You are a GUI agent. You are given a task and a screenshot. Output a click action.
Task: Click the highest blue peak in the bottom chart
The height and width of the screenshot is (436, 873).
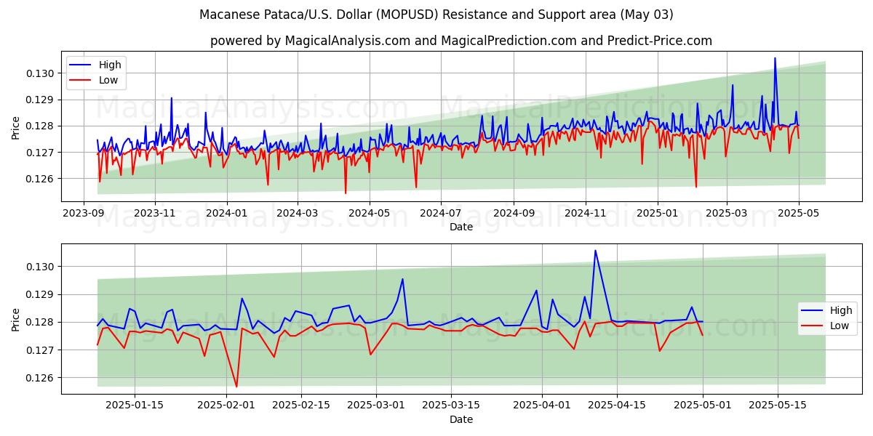click(595, 251)
